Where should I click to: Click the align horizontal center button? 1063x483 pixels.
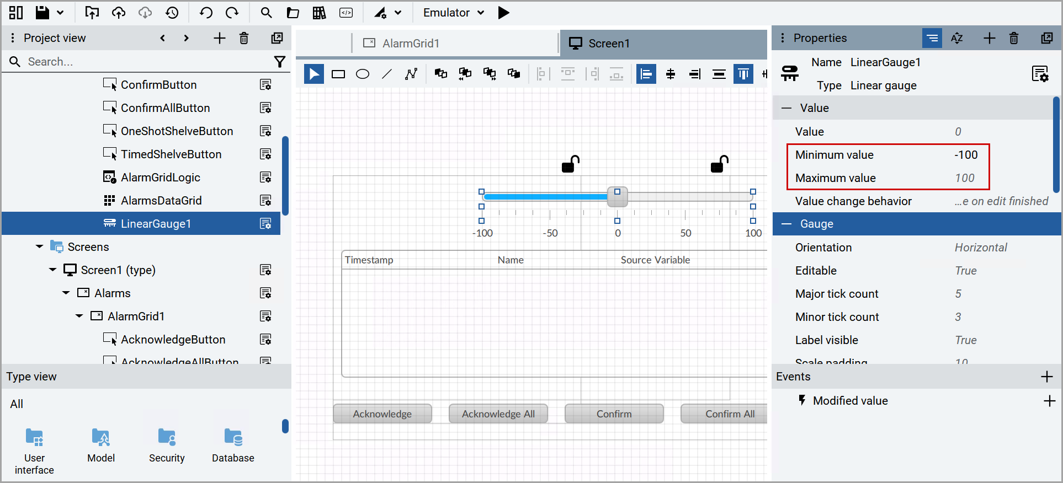(671, 74)
